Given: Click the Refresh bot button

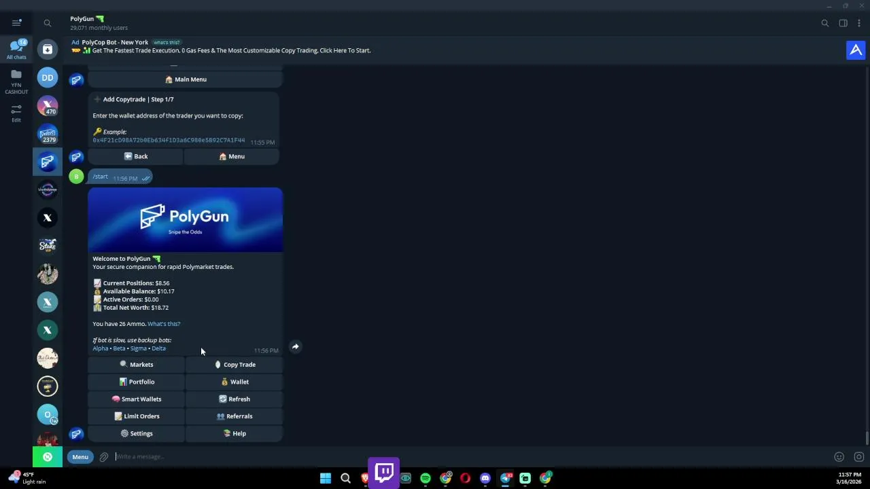Looking at the screenshot, I should pyautogui.click(x=234, y=399).
